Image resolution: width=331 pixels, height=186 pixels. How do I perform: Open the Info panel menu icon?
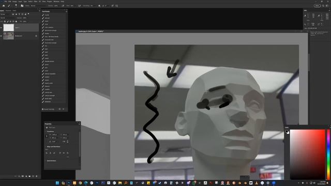329,10
